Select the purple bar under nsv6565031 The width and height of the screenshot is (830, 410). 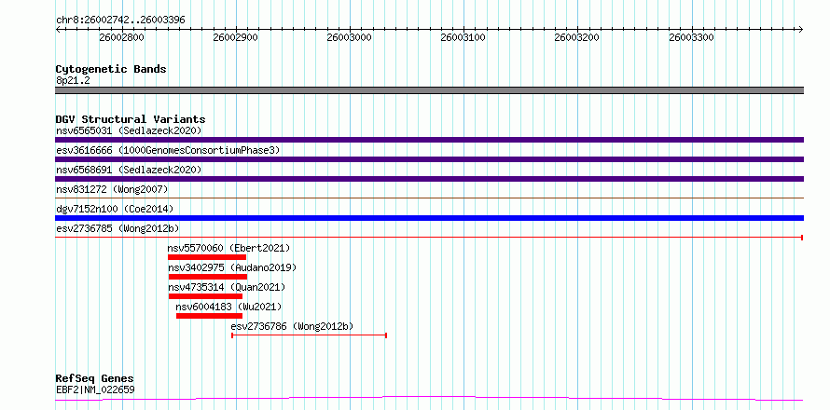pos(429,140)
